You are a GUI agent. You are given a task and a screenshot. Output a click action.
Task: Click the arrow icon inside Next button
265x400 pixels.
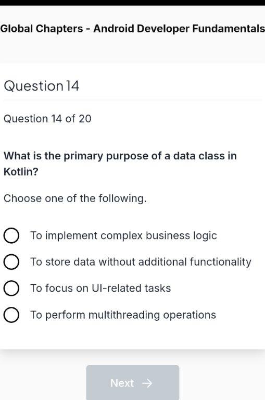[x=147, y=383]
